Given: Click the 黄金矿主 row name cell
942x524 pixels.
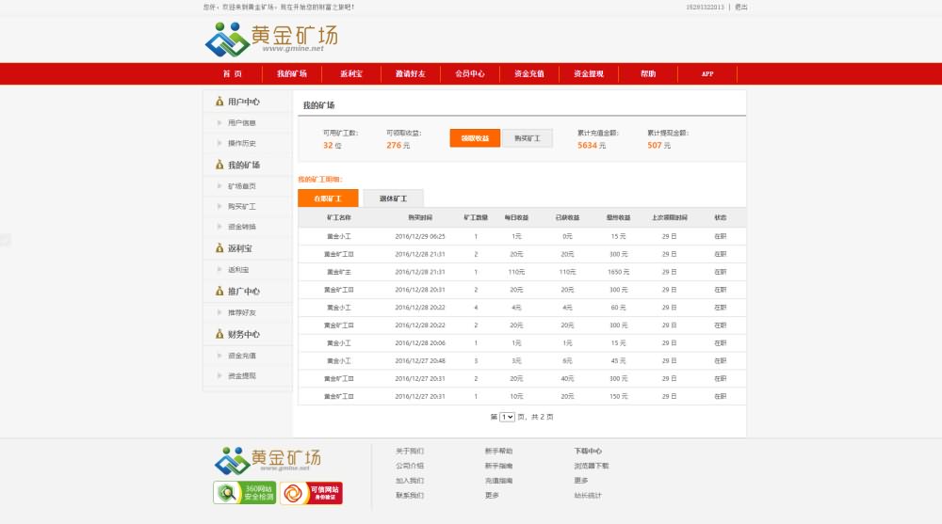Looking at the screenshot, I should pyautogui.click(x=339, y=272).
